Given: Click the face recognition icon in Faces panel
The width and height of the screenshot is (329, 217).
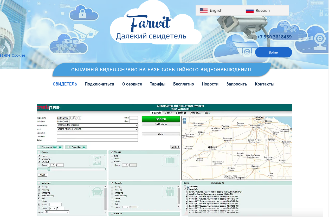Looking at the screenshot, I should click(97, 161).
